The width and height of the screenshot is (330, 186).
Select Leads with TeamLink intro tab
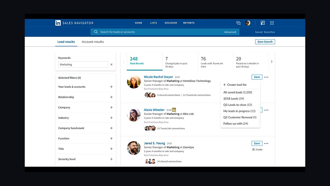click(x=215, y=61)
